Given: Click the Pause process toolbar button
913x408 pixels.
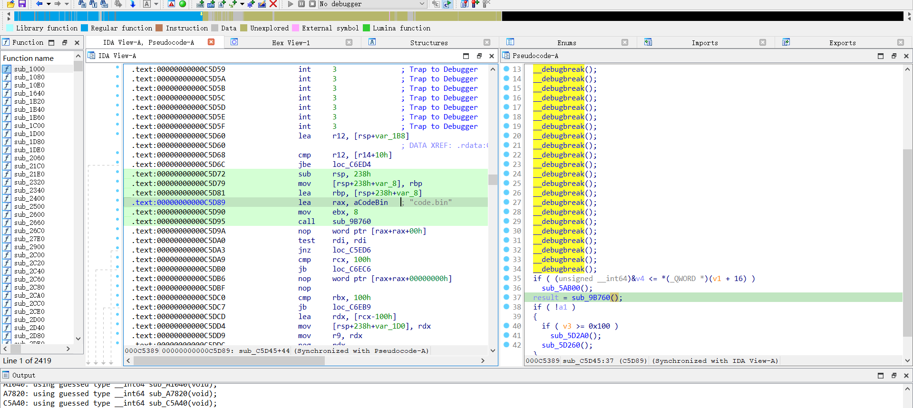Looking at the screenshot, I should [301, 4].
